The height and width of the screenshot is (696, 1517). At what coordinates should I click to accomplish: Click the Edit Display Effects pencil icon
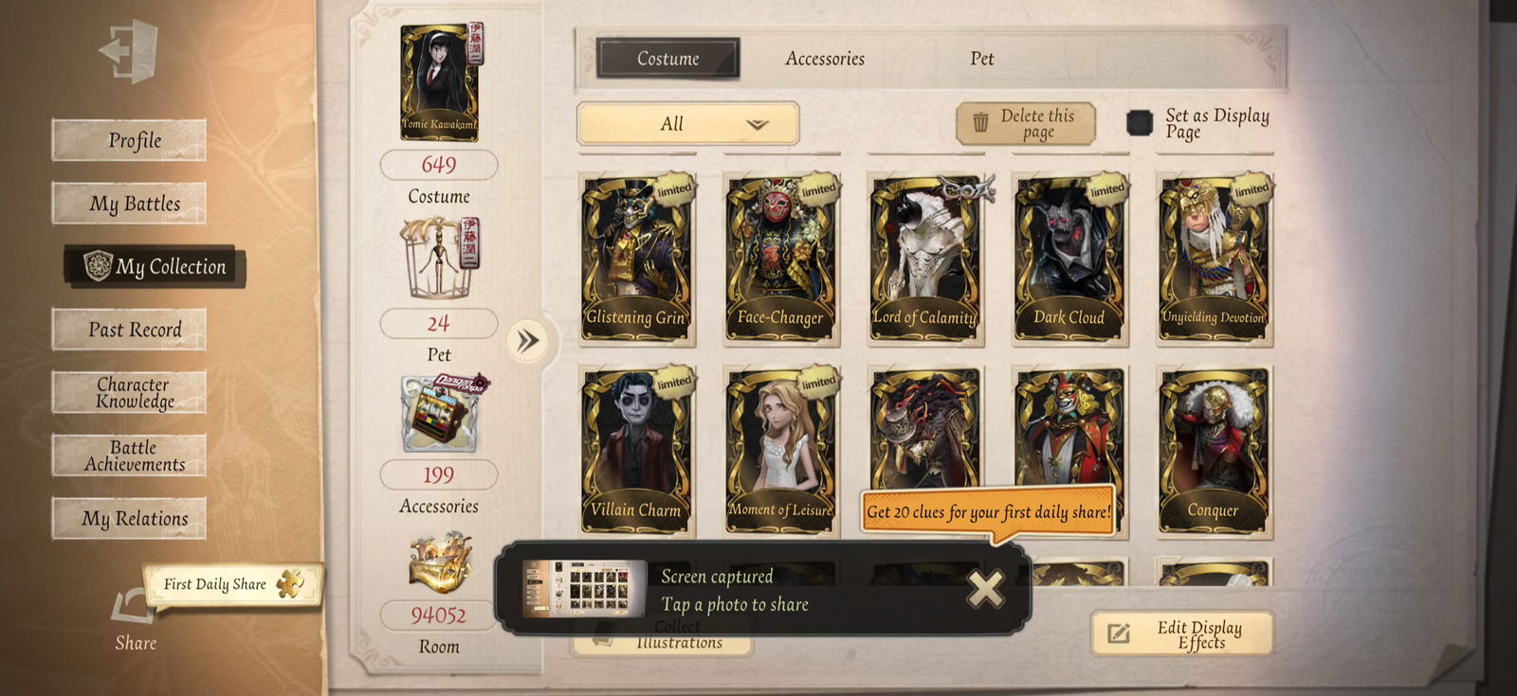click(x=1119, y=634)
